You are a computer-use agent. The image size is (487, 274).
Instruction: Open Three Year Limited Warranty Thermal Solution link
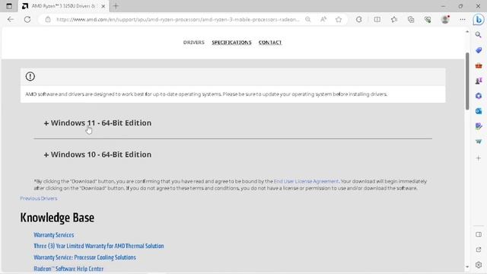tap(99, 246)
